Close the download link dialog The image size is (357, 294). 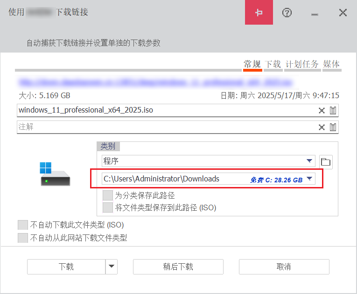coord(343,13)
